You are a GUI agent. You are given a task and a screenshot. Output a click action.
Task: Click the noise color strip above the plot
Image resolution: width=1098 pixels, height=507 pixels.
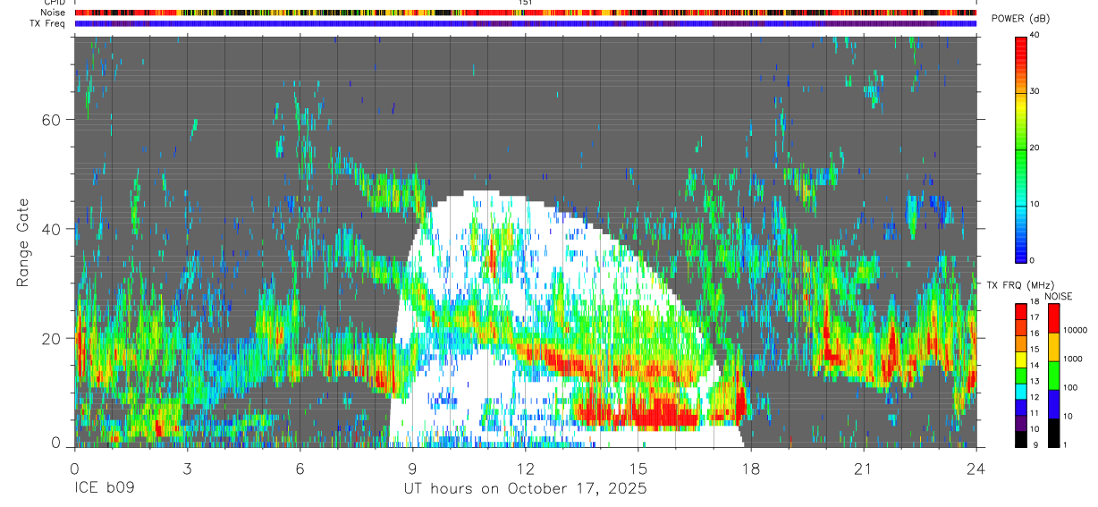525,13
